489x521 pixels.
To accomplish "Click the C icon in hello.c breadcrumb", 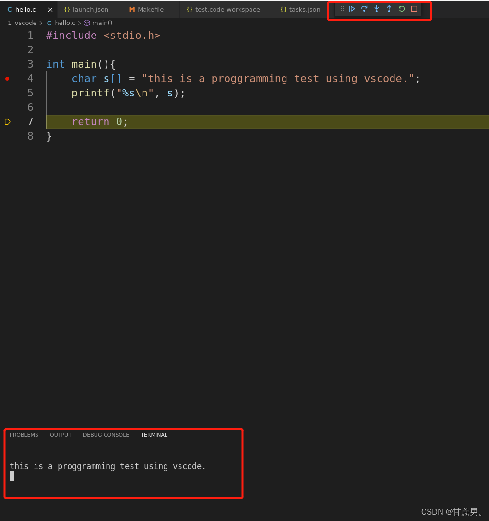I will pyautogui.click(x=49, y=23).
